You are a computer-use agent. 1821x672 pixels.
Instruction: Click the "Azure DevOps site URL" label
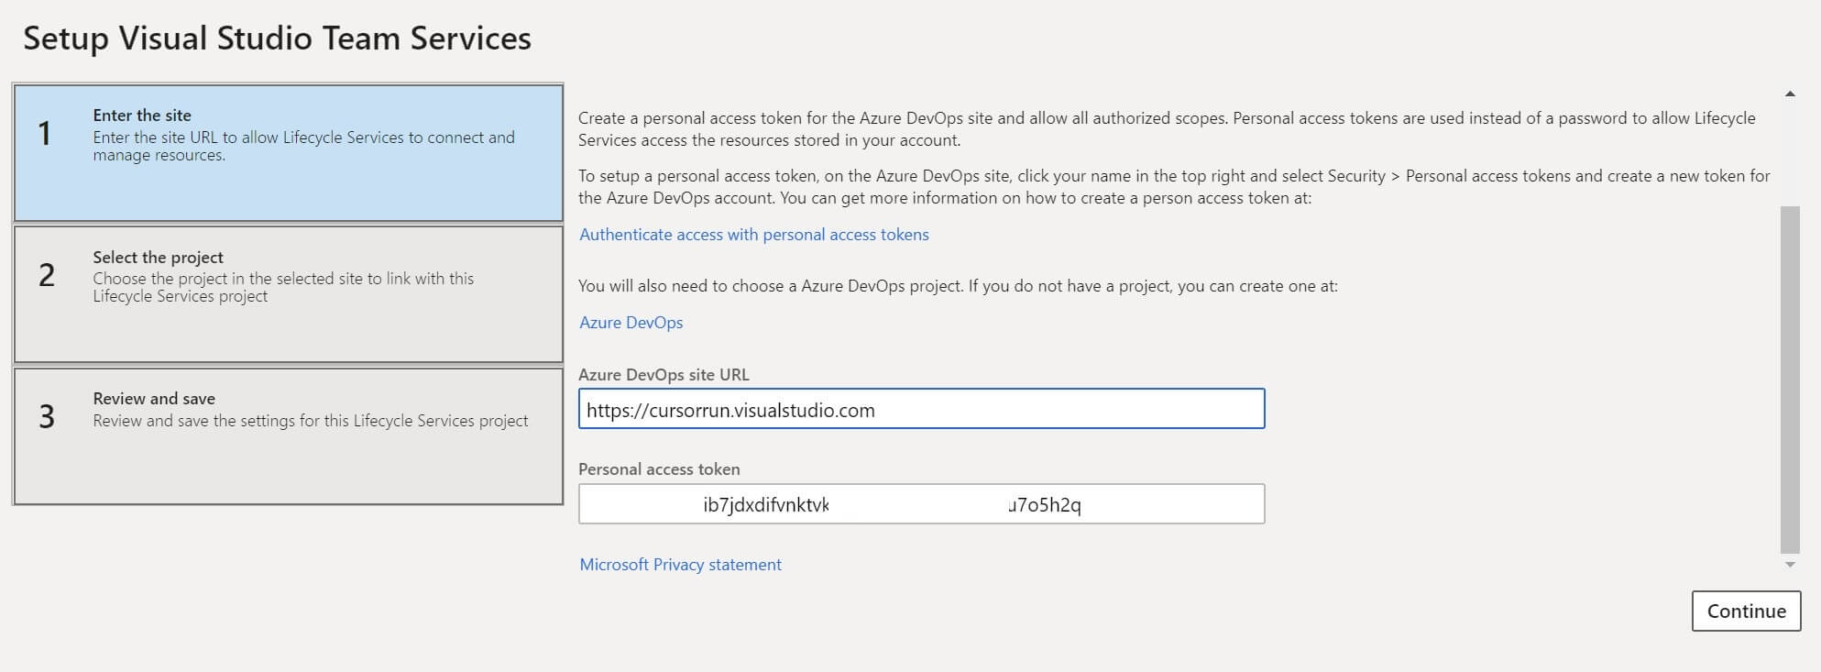(664, 375)
